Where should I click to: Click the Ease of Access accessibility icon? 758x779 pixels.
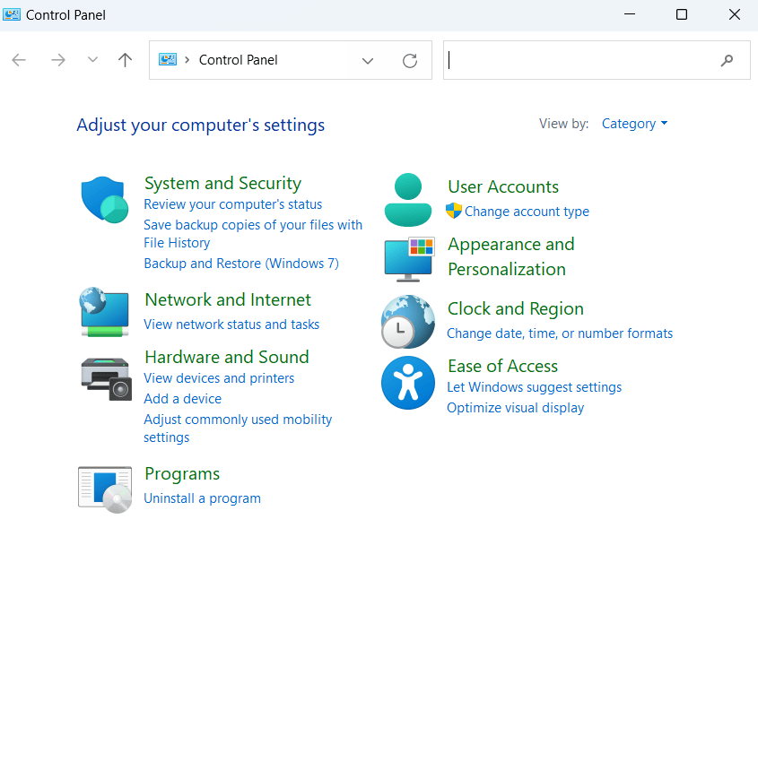click(408, 383)
